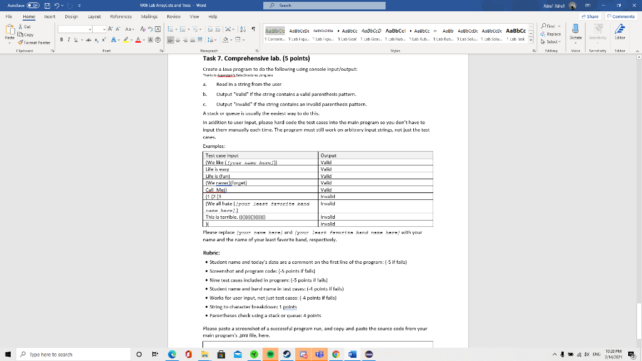Click the text highlight color icon
The width and height of the screenshot is (642, 361).
click(x=125, y=39)
